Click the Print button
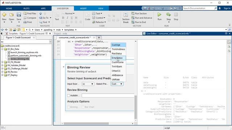232x130 pixels. tap(28, 22)
